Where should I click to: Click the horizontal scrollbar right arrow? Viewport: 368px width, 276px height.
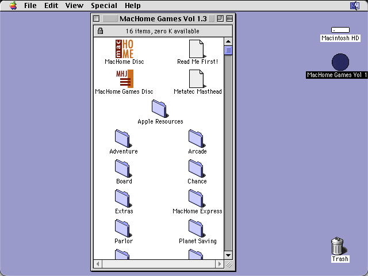click(x=220, y=264)
